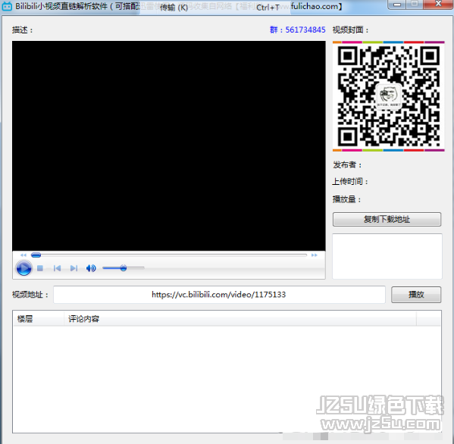Click the fast-forward double-arrow icon
This screenshot has width=454, height=444.
coord(314,255)
